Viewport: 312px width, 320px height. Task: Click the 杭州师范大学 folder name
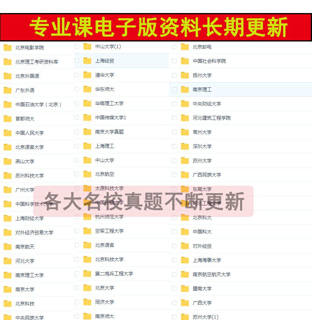109,217
